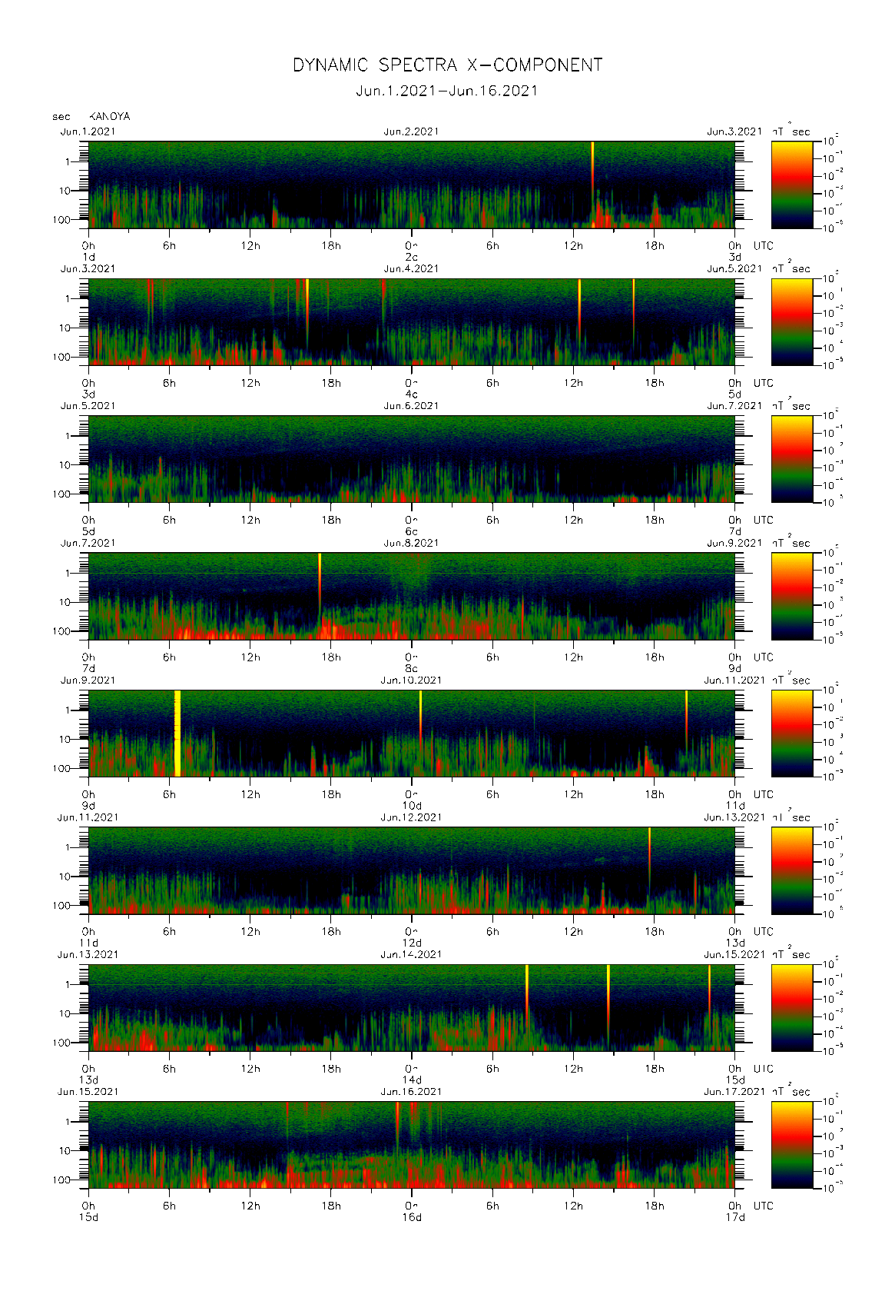Click the color scale bar beside the Jun.15 panel
Screen dimensions: 895x1291
792,1145
